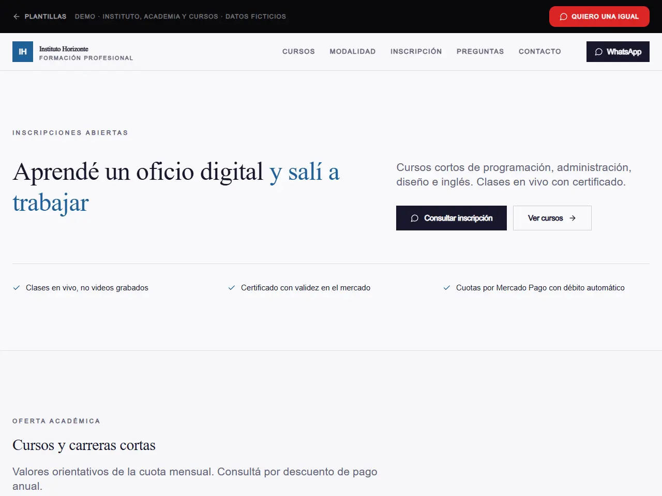
Task: Click the chat icon in QUIERO UNA IGUAL
Action: 564,17
